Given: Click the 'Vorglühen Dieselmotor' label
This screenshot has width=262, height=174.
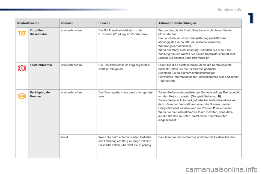Looking at the screenshot, I should click(38, 32).
